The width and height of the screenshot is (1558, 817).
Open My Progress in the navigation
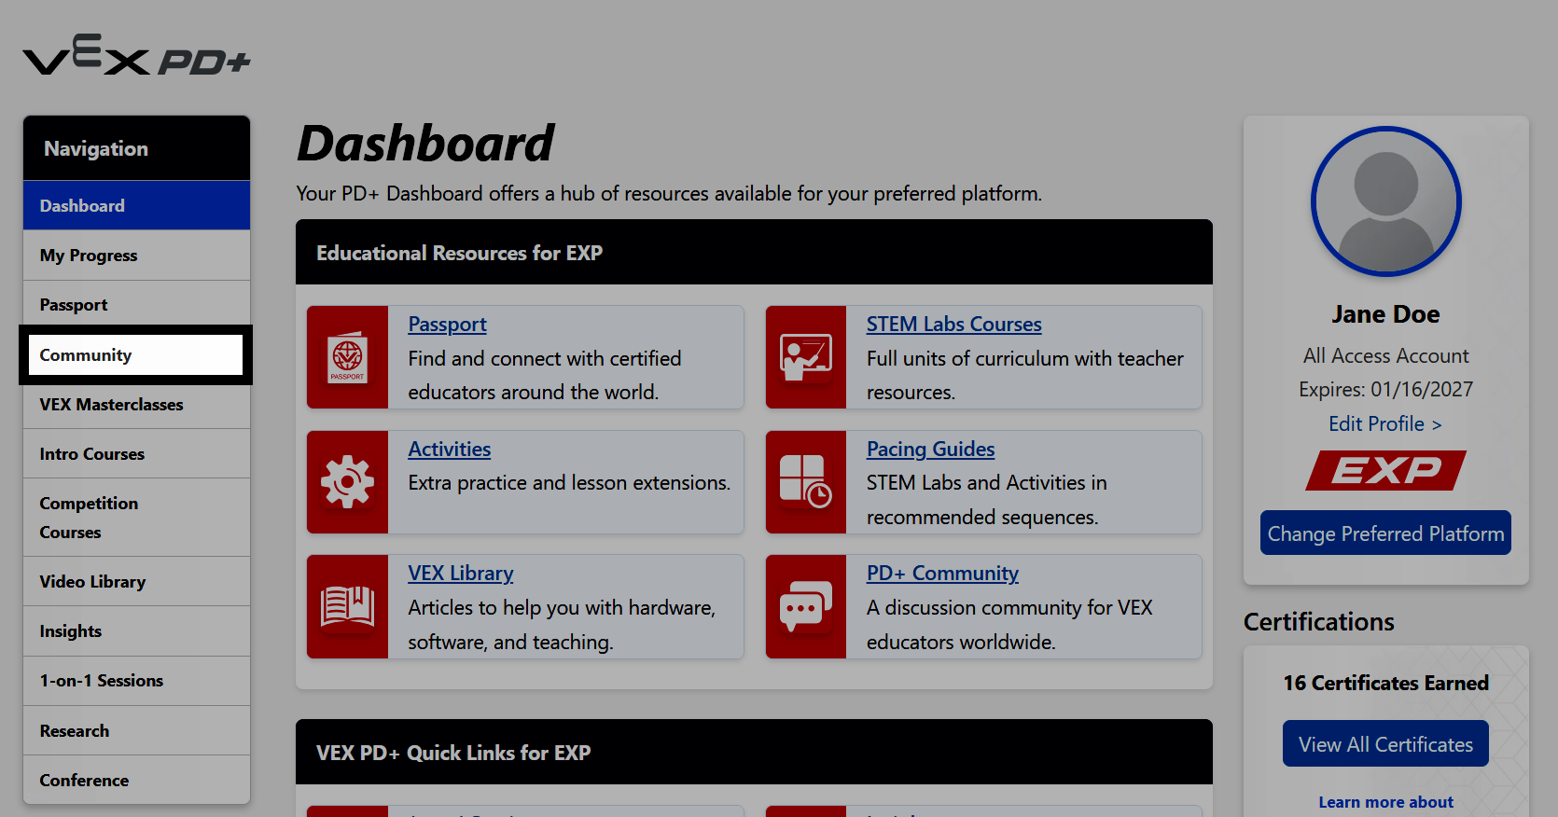(x=136, y=256)
